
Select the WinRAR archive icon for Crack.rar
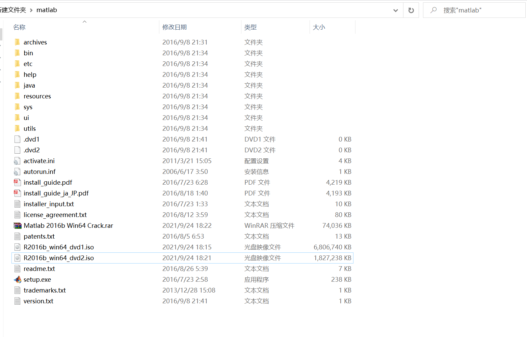(18, 225)
